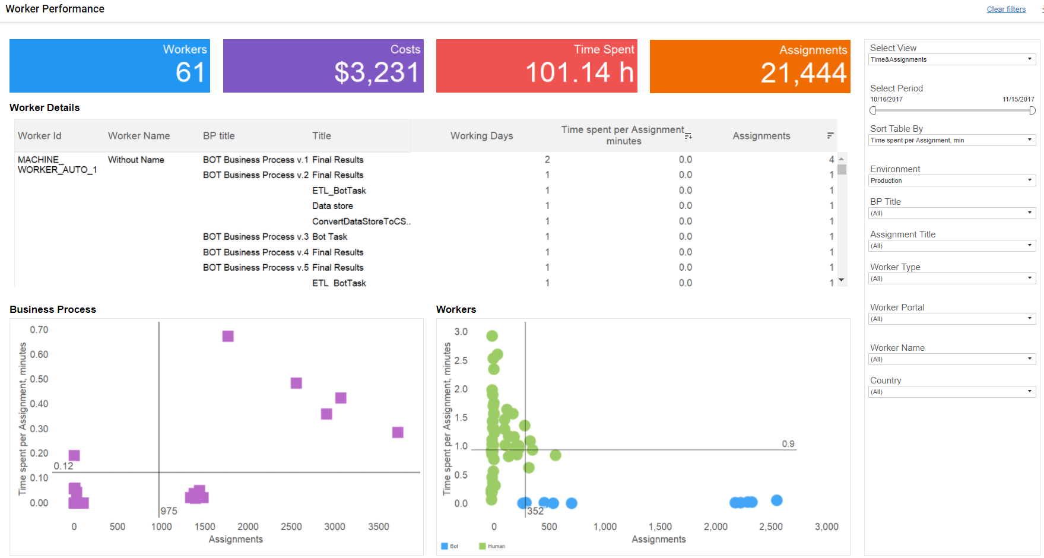Image resolution: width=1044 pixels, height=558 pixels.
Task: Click the Costs $3,231 tile
Action: 323,66
